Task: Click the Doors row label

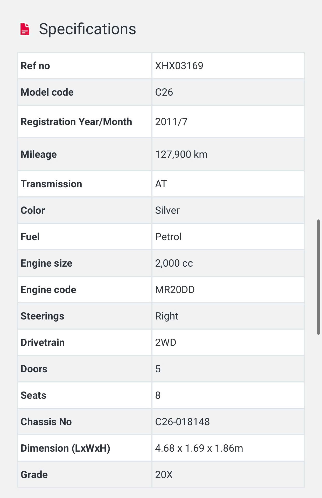Action: coord(34,369)
